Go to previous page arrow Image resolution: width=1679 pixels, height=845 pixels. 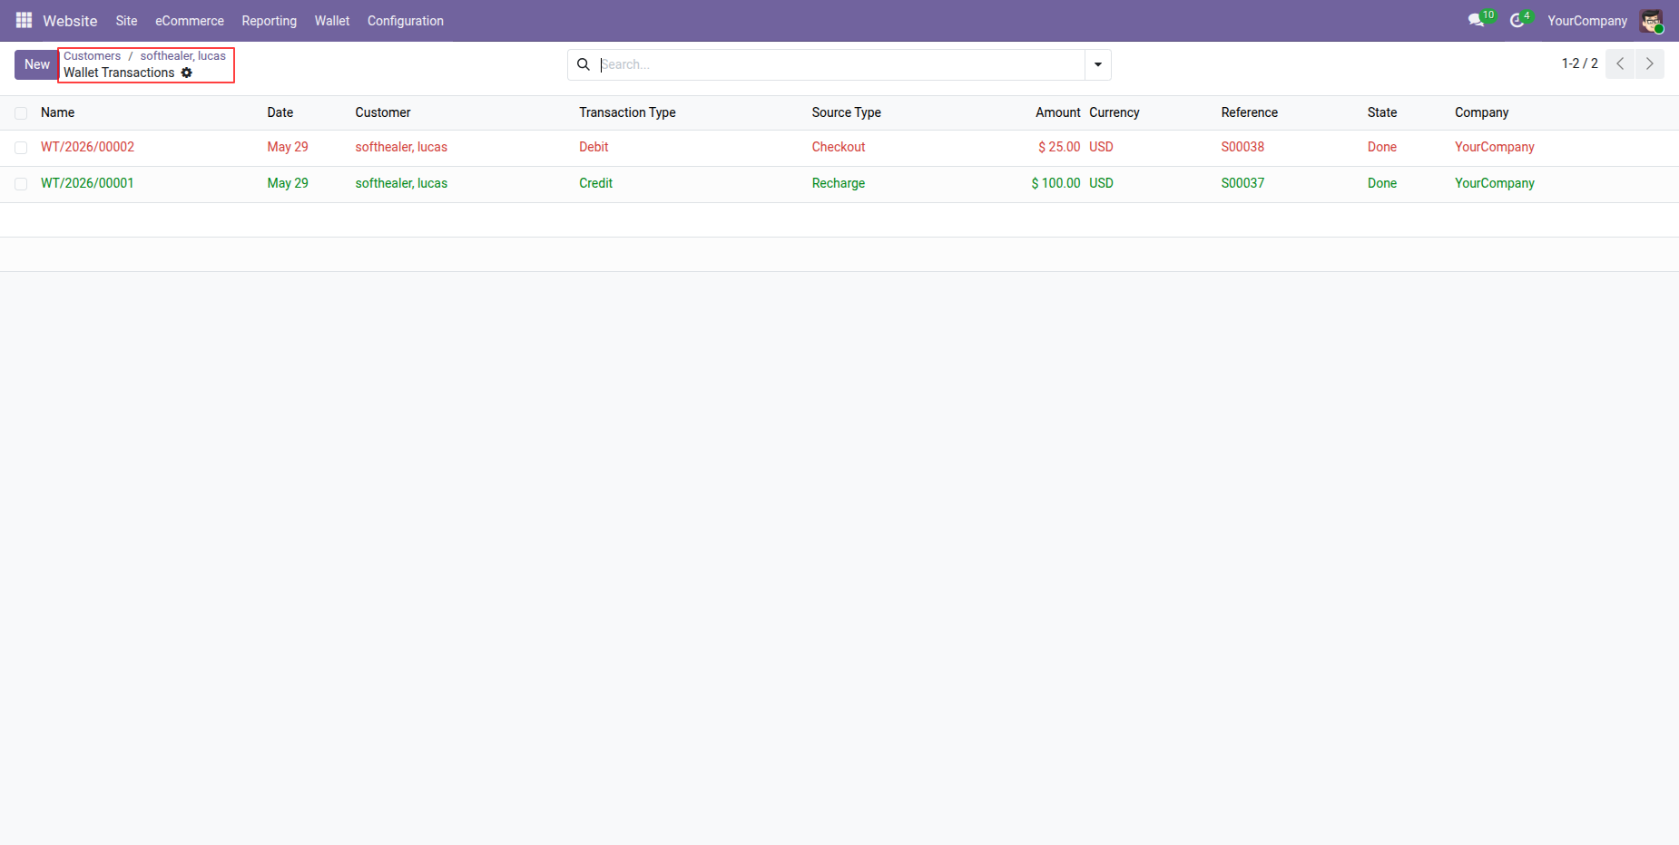(1620, 63)
